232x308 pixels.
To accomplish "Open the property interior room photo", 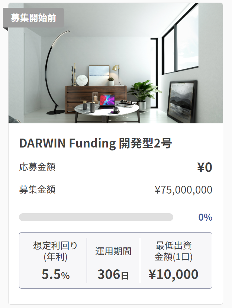I will [116, 63].
